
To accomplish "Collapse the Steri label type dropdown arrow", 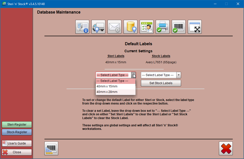I will coord(133,75).
